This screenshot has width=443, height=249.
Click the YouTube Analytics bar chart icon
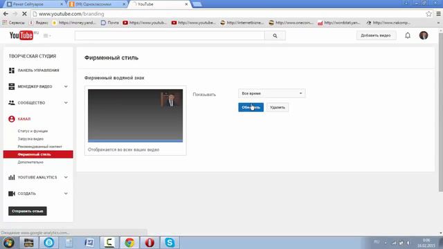(x=12, y=177)
